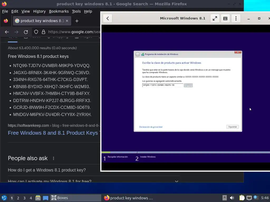The image size is (270, 202).
Task: Click the key DDTRW-HNDHV-KP2J7-BJRGG-RRFX3
Action: point(52,100)
